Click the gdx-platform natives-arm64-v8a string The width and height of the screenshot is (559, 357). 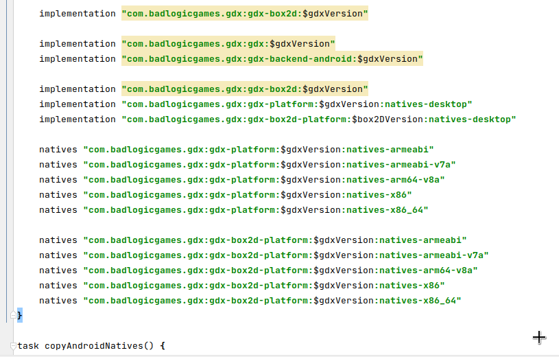point(264,180)
